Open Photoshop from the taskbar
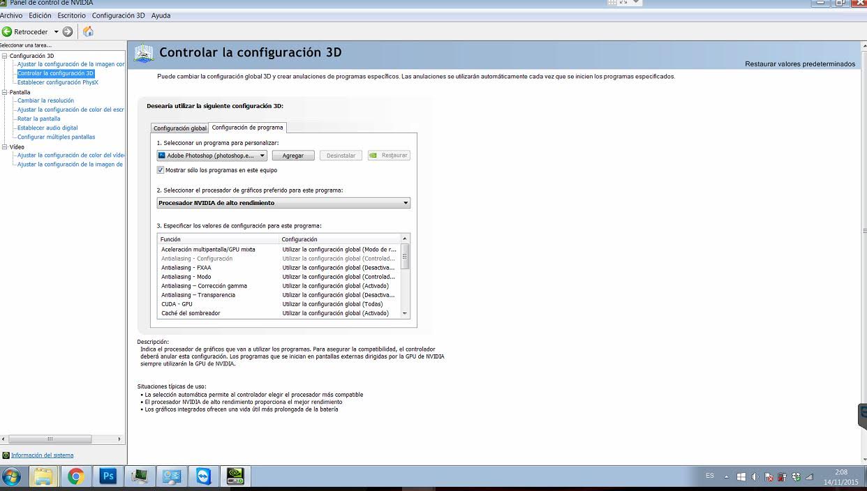The width and height of the screenshot is (867, 491). (108, 476)
